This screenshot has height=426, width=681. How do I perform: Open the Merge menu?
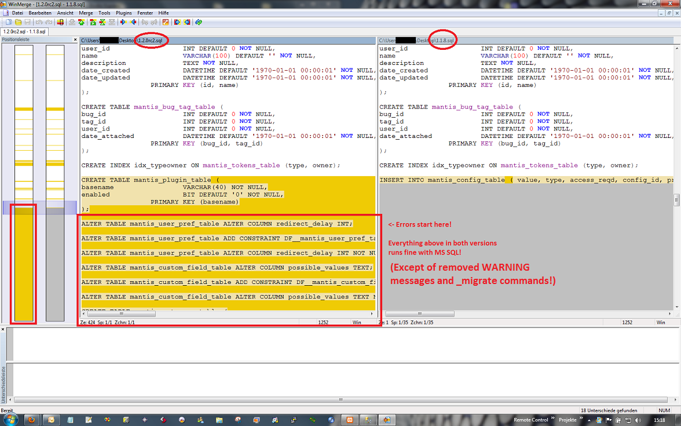pos(86,13)
